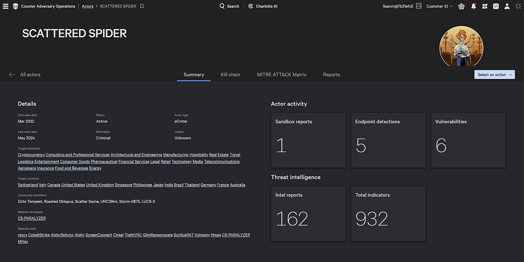The height and width of the screenshot is (262, 524).
Task: Open the user profile menu
Action: [507, 6]
